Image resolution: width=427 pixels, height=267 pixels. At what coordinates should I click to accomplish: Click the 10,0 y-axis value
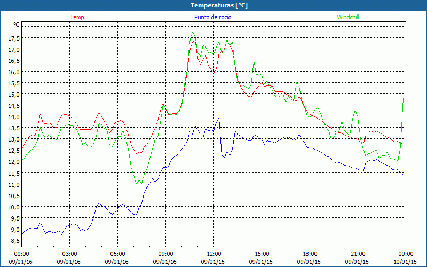(14, 207)
